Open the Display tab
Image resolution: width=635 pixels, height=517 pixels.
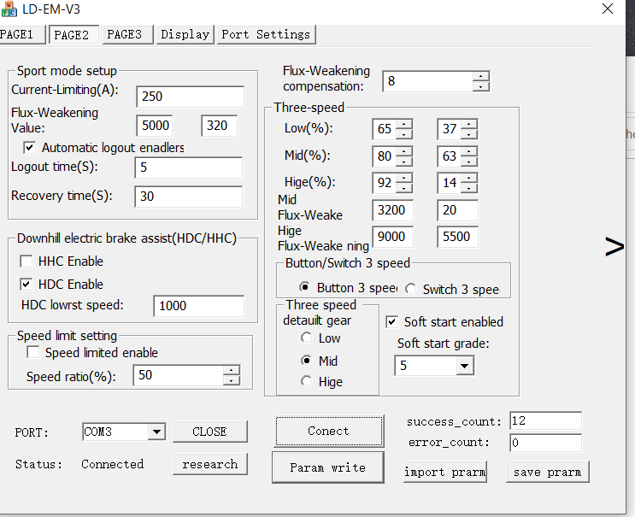[x=185, y=34]
